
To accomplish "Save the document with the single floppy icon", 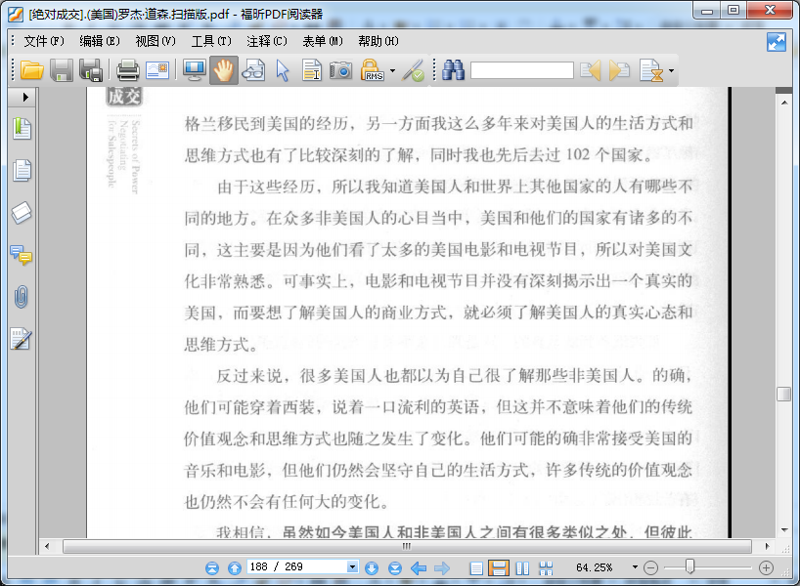I will pos(62,70).
